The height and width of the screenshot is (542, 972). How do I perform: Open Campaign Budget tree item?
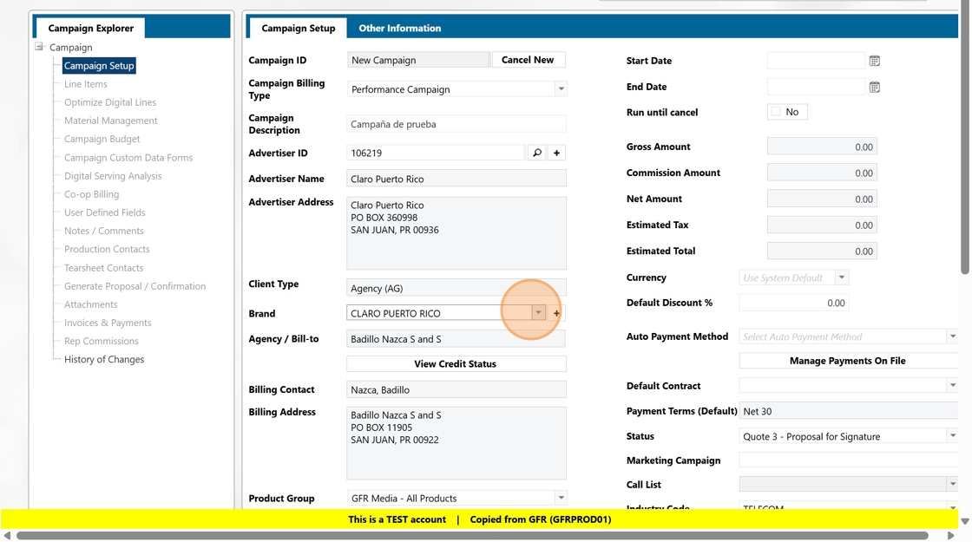[102, 140]
